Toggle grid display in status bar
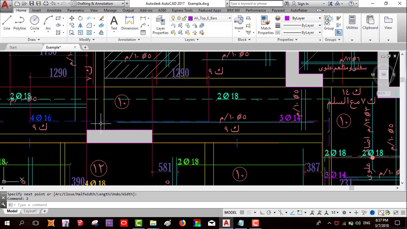 [242, 212]
